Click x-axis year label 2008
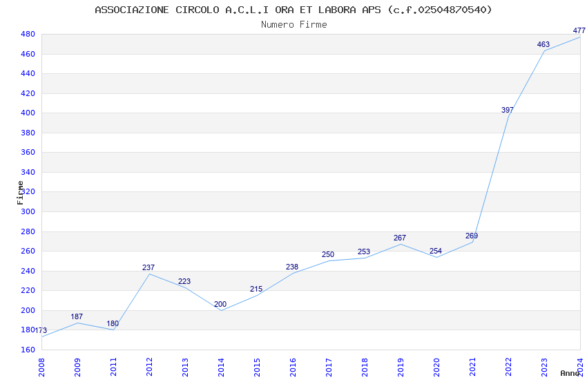587x380 pixels. click(41, 368)
